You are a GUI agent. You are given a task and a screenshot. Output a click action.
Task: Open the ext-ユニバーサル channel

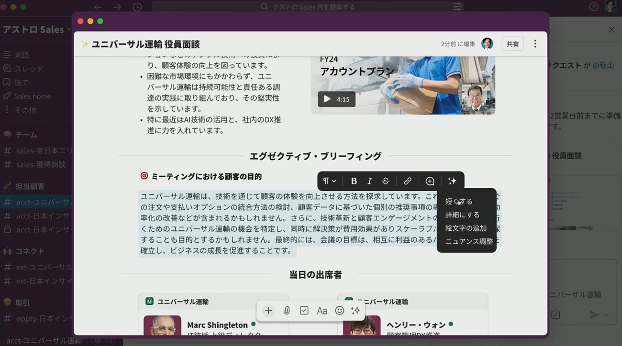[36, 267]
